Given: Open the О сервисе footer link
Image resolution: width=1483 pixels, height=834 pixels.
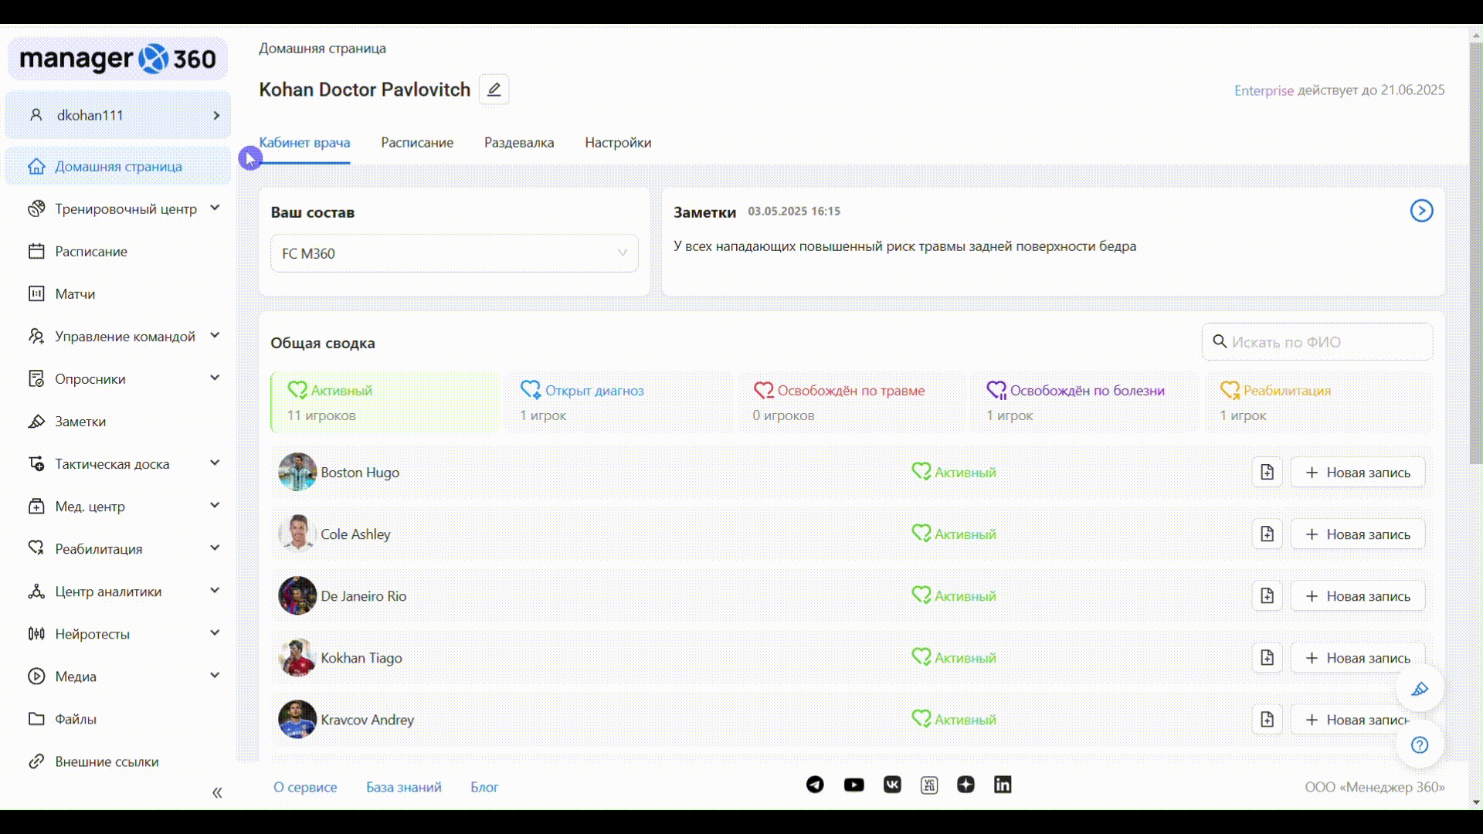Looking at the screenshot, I should point(305,787).
